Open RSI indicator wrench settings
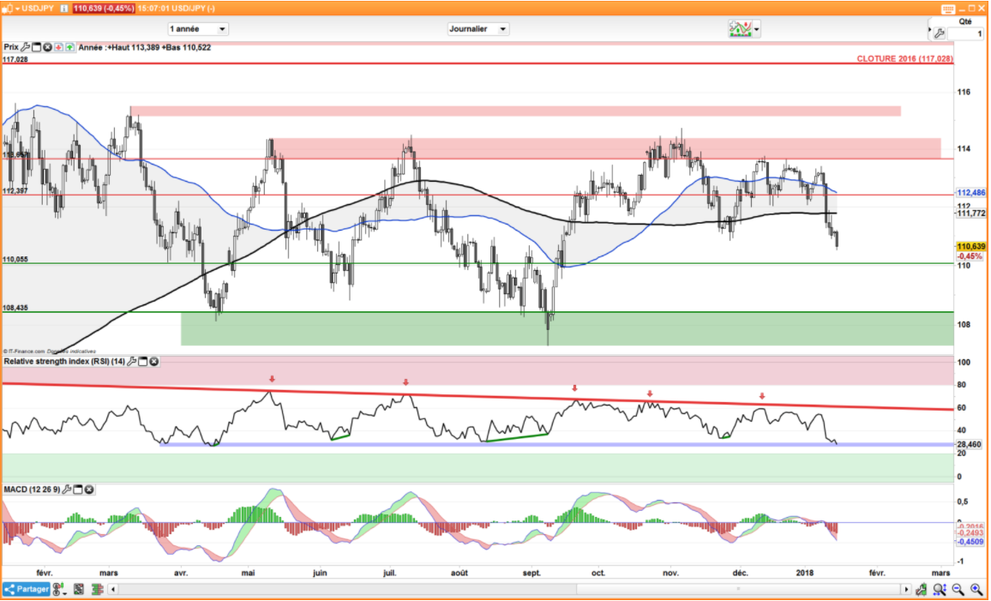Image resolution: width=991 pixels, height=601 pixels. pyautogui.click(x=131, y=362)
